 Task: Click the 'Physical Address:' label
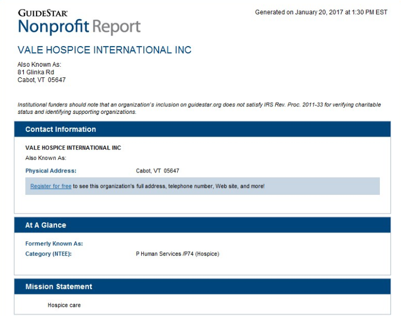[51, 171]
